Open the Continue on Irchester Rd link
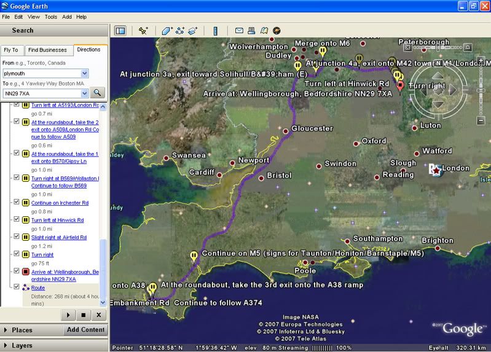The width and height of the screenshot is (491, 352). (x=60, y=203)
